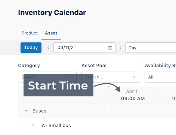Image resolution: width=176 pixels, height=135 pixels.
Task: Click the Buses row 09:00 AM cell
Action: (133, 111)
